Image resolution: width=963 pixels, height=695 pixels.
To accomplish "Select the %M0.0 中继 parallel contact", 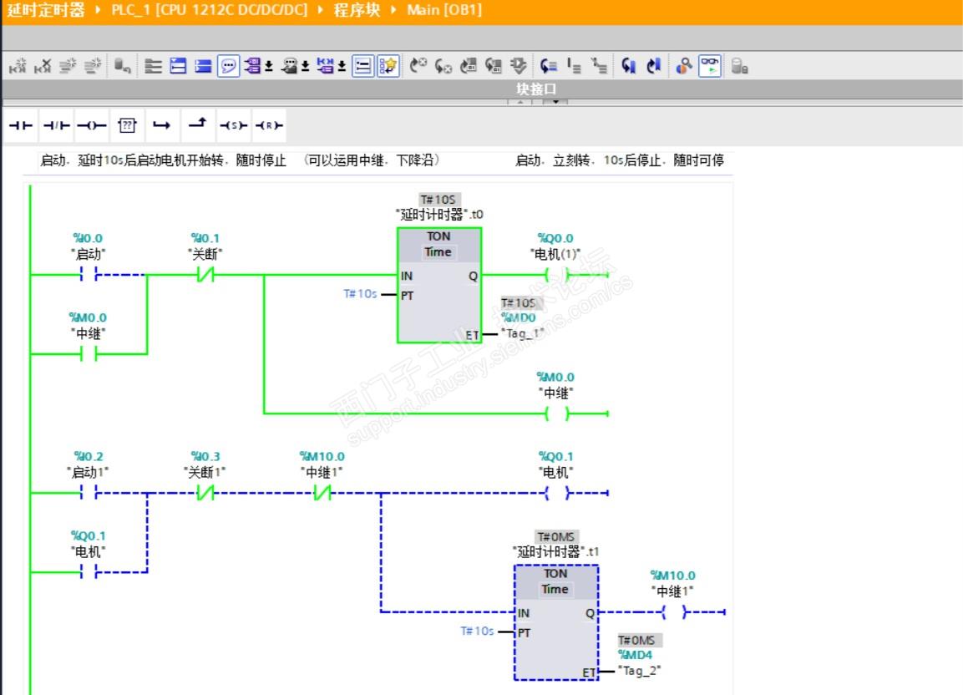I will click(x=89, y=354).
